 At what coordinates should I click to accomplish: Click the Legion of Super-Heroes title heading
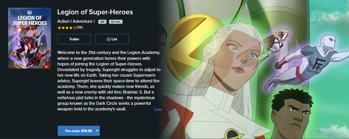95,12
